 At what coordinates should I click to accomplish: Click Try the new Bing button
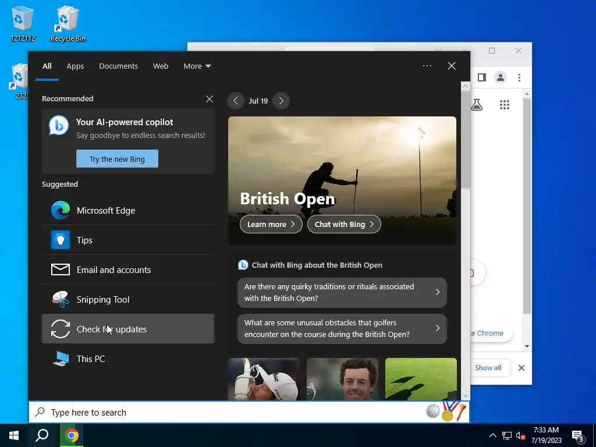click(117, 159)
